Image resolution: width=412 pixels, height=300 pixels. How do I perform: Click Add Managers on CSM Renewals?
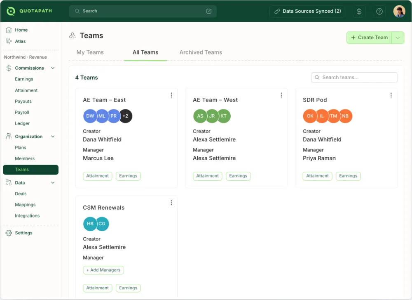pos(103,270)
